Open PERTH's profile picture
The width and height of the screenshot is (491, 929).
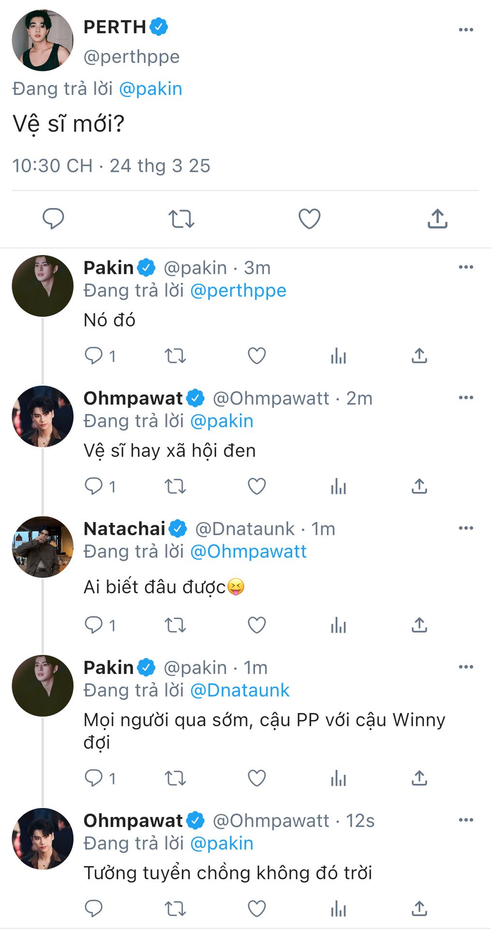coord(43,41)
